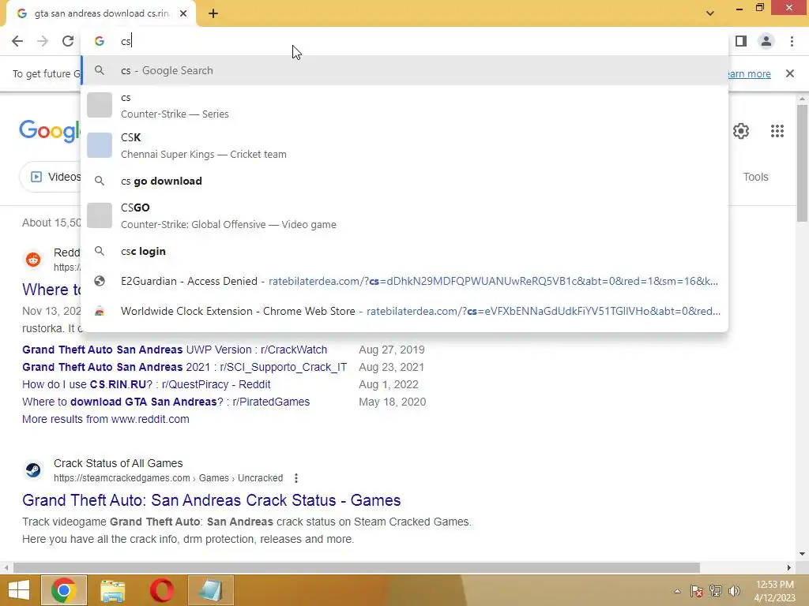Image resolution: width=809 pixels, height=606 pixels.
Task: Reload the current page
Action: (x=68, y=41)
